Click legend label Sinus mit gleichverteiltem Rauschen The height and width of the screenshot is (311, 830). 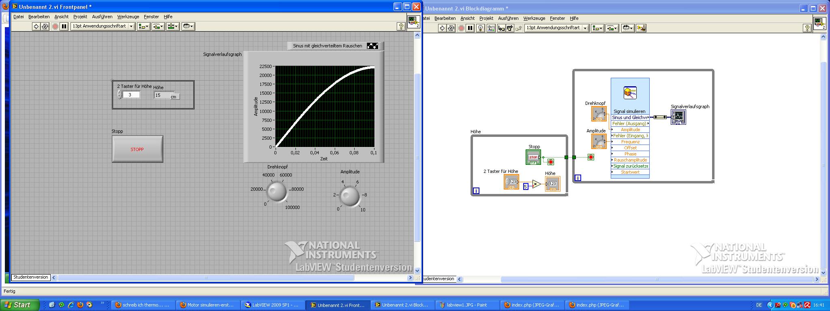pos(327,46)
